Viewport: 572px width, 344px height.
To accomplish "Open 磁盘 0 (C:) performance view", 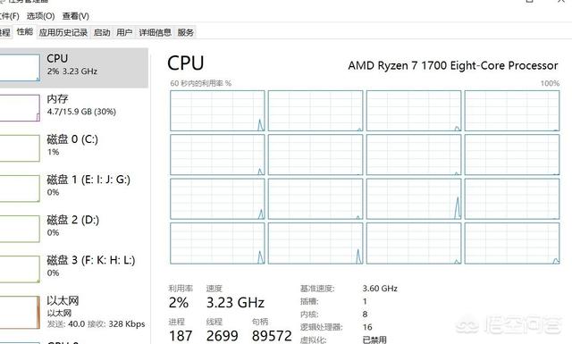I will click(74, 148).
